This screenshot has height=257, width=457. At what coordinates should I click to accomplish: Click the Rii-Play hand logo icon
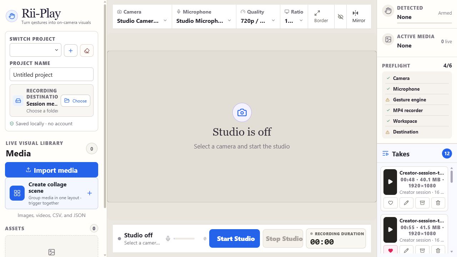coord(12,16)
